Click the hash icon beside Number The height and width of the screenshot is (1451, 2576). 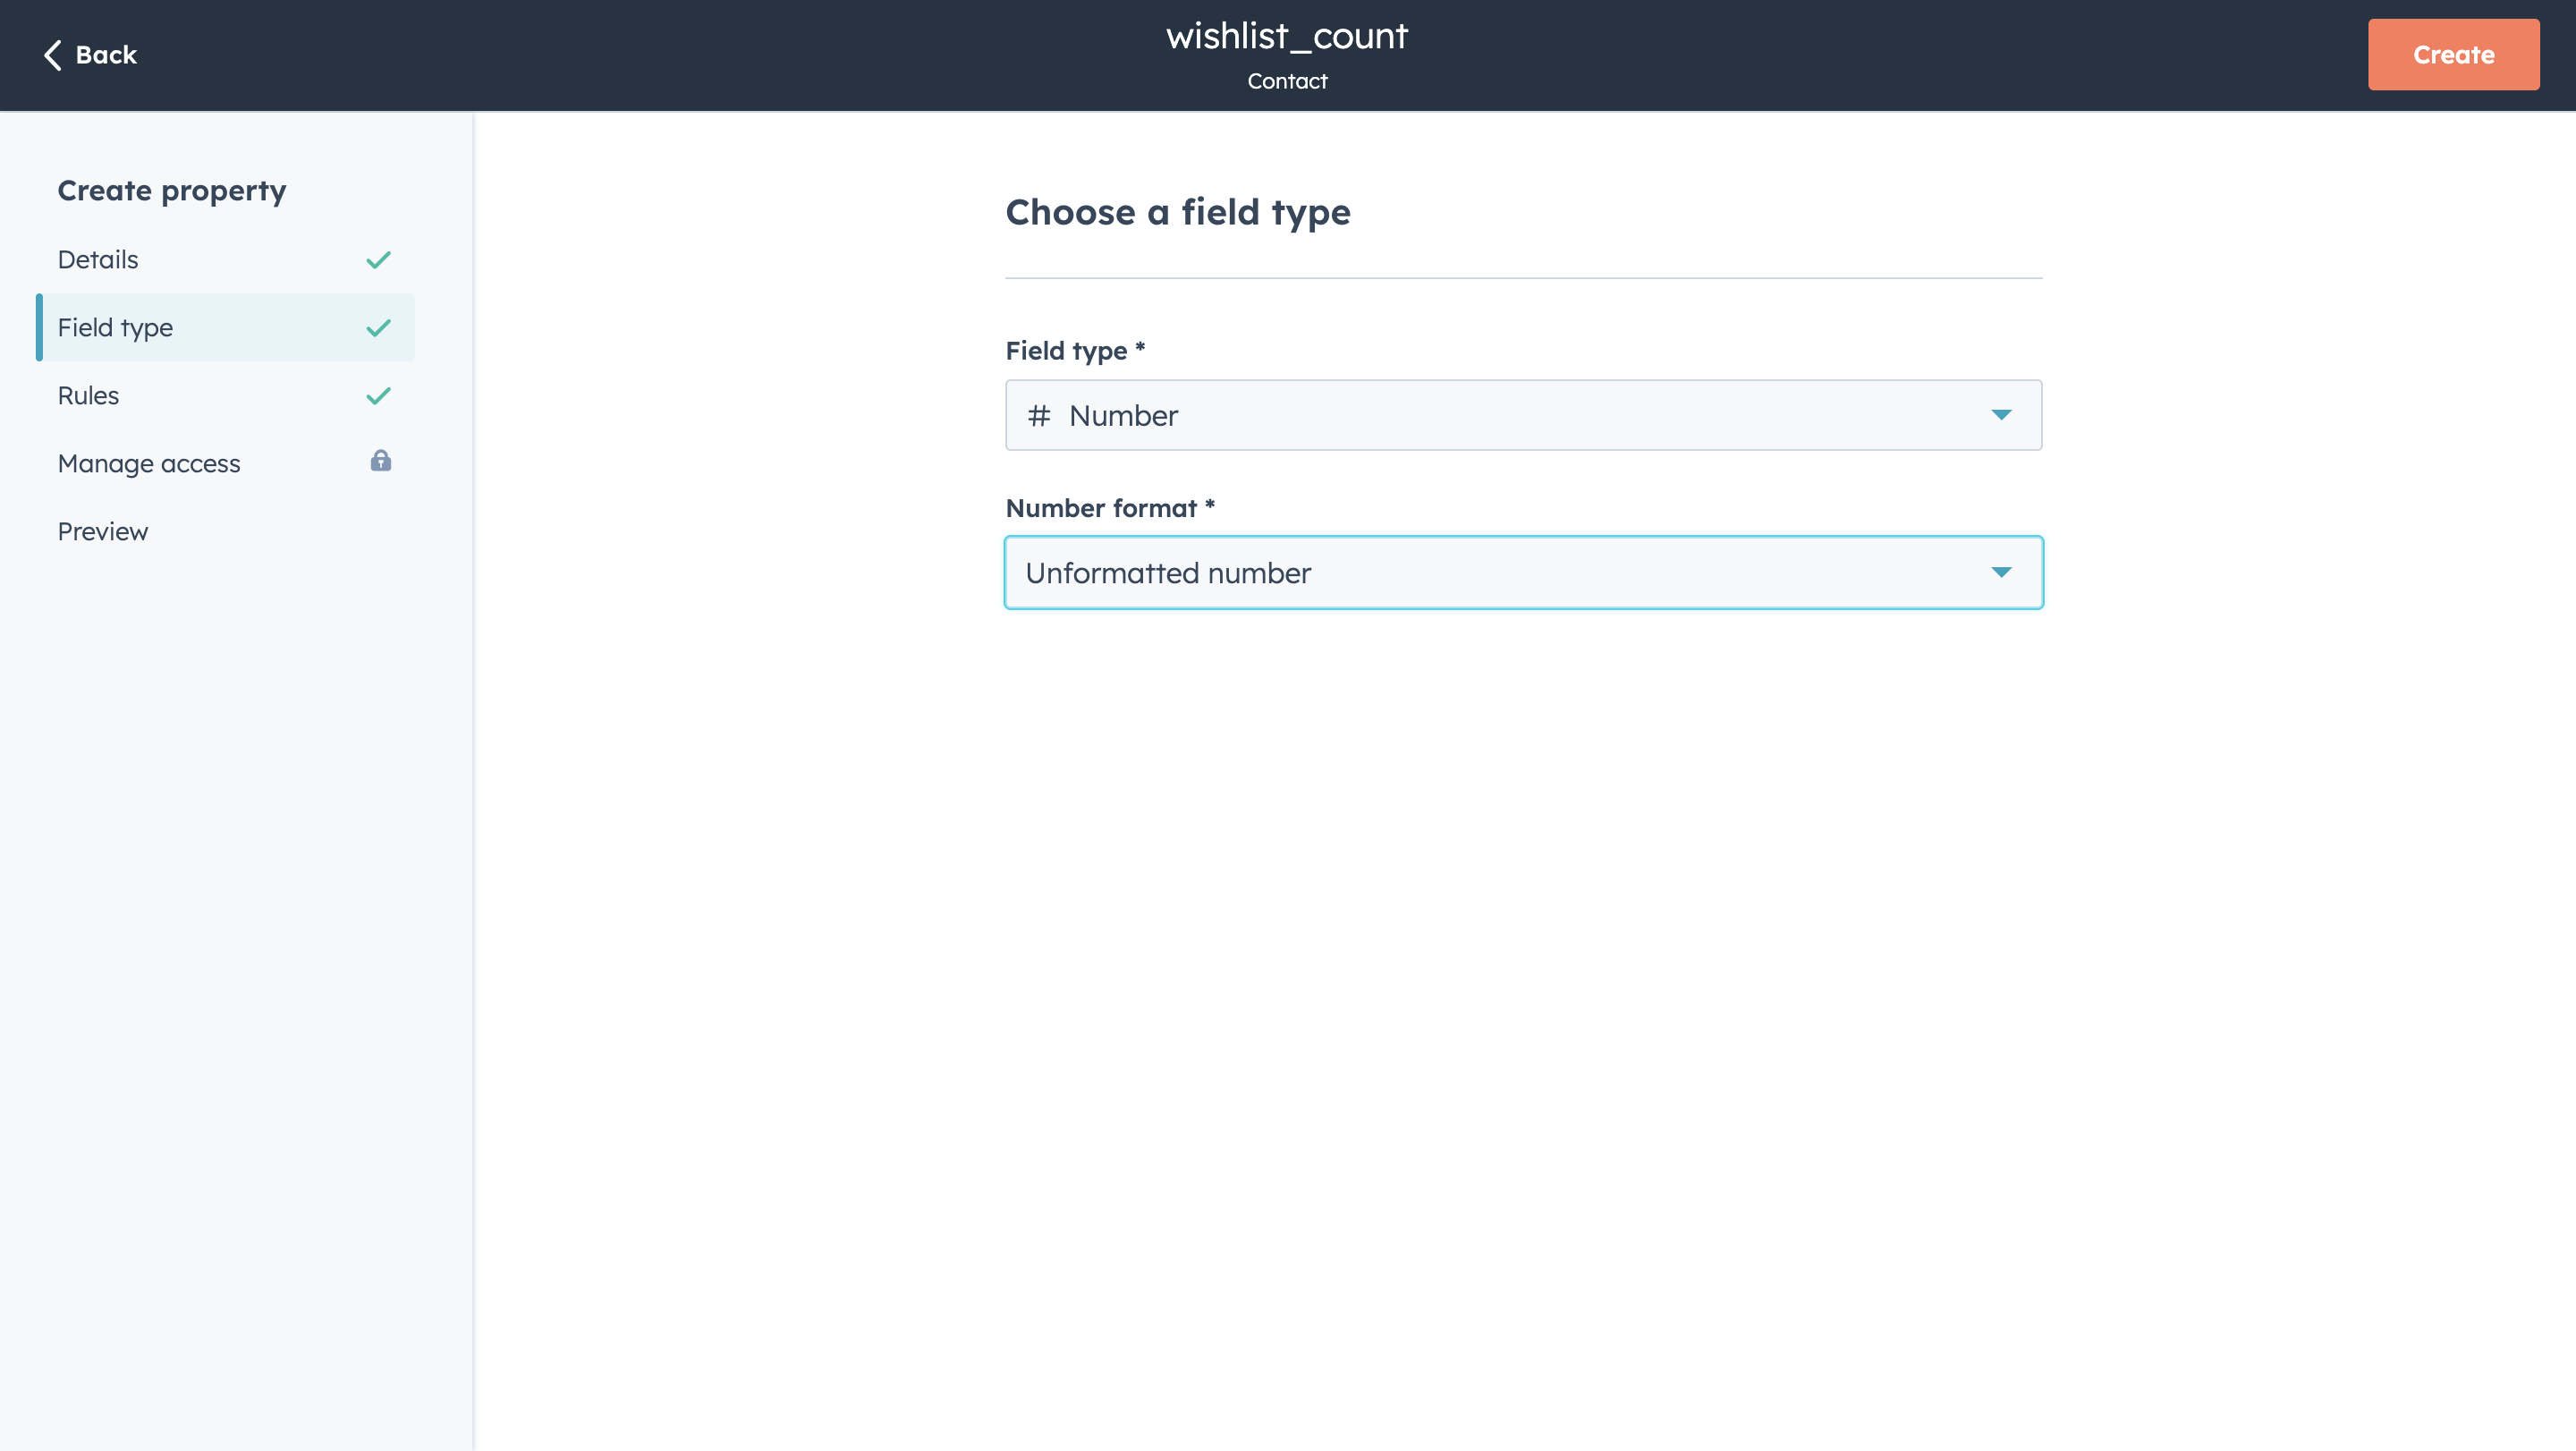[1038, 415]
